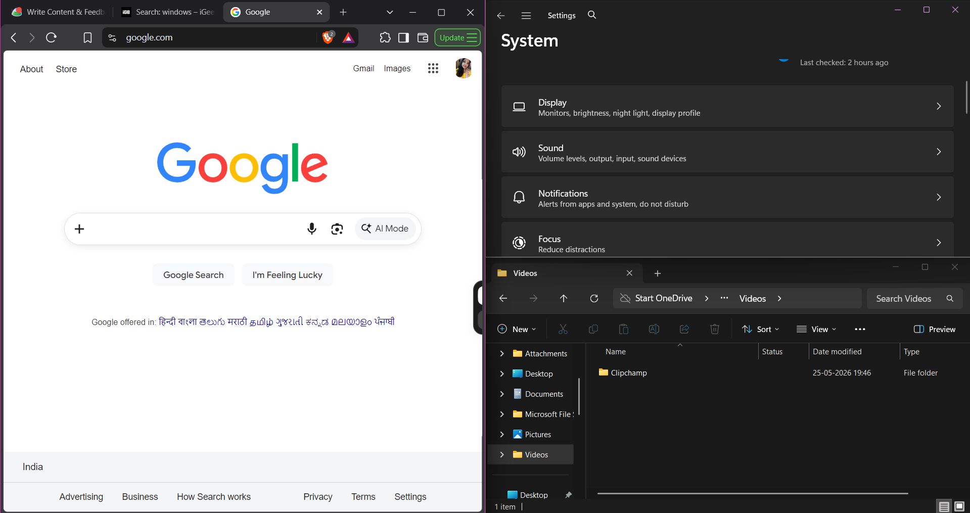The image size is (970, 513).
Task: Expand the Attachments tree folder
Action: pos(502,353)
